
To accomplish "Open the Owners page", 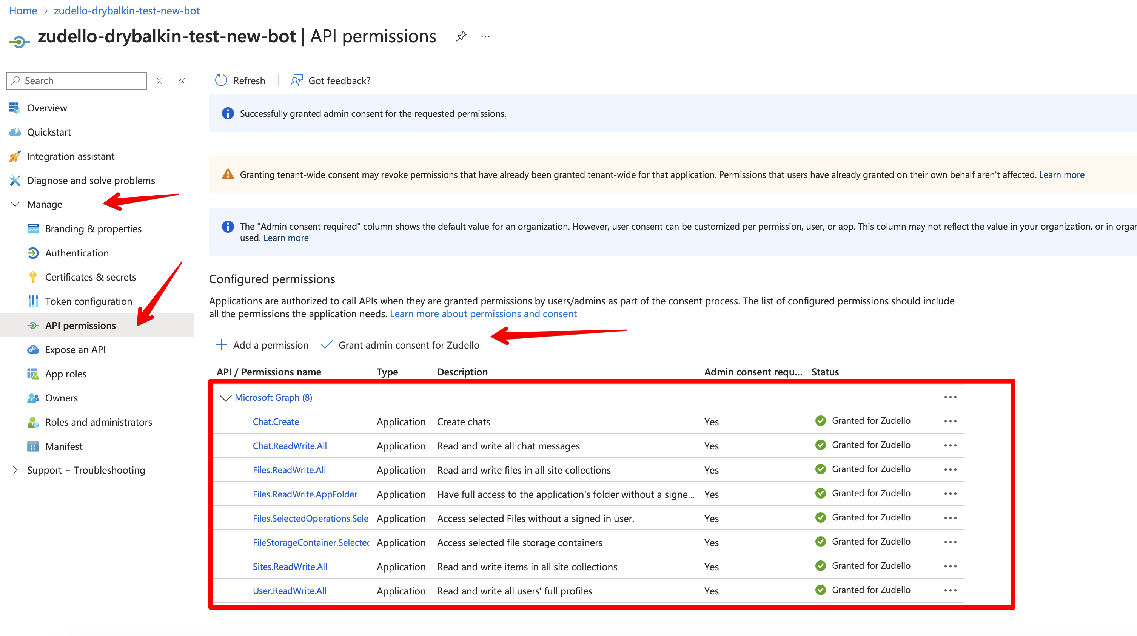I will pos(62,398).
